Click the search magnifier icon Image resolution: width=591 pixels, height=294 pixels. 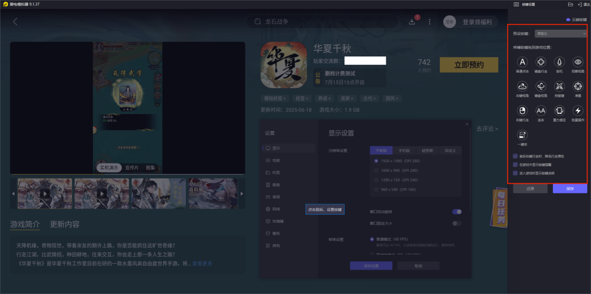click(258, 21)
